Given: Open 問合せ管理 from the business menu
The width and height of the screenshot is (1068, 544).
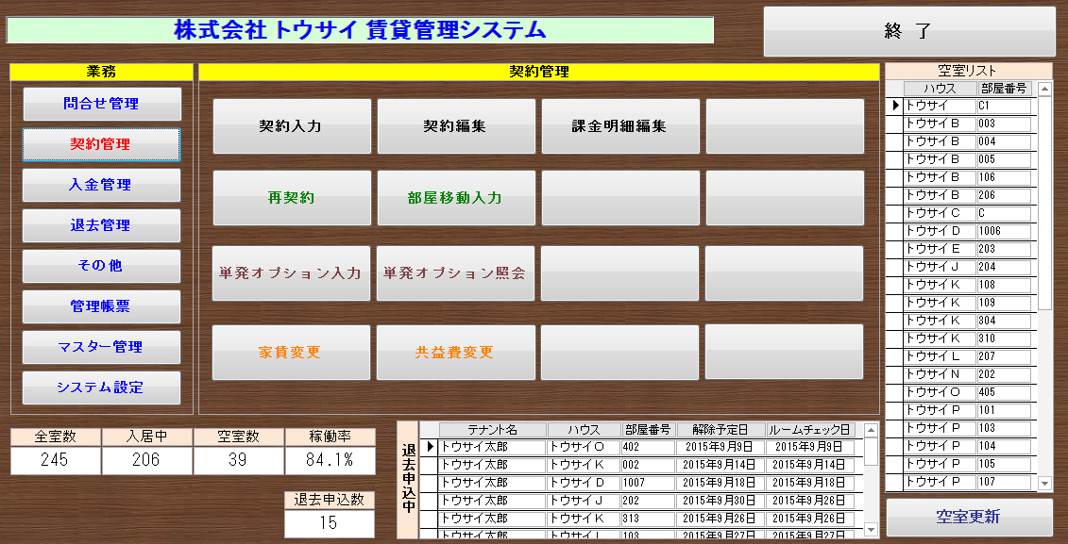Looking at the screenshot, I should point(101,104).
